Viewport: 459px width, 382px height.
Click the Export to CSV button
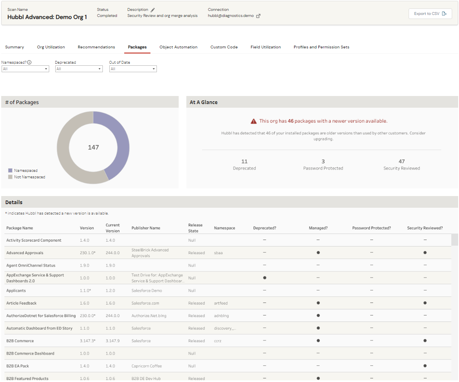point(430,13)
